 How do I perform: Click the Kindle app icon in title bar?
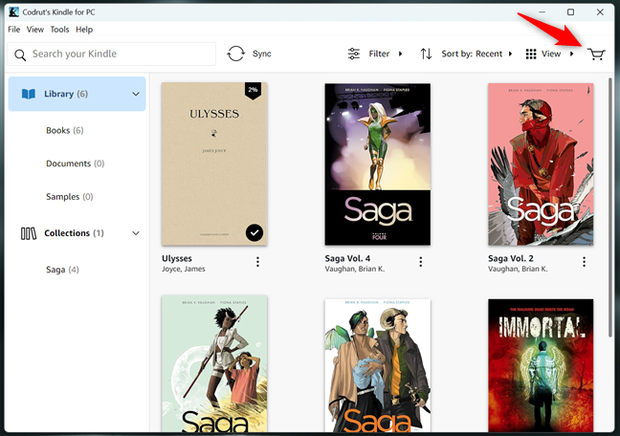click(x=13, y=11)
